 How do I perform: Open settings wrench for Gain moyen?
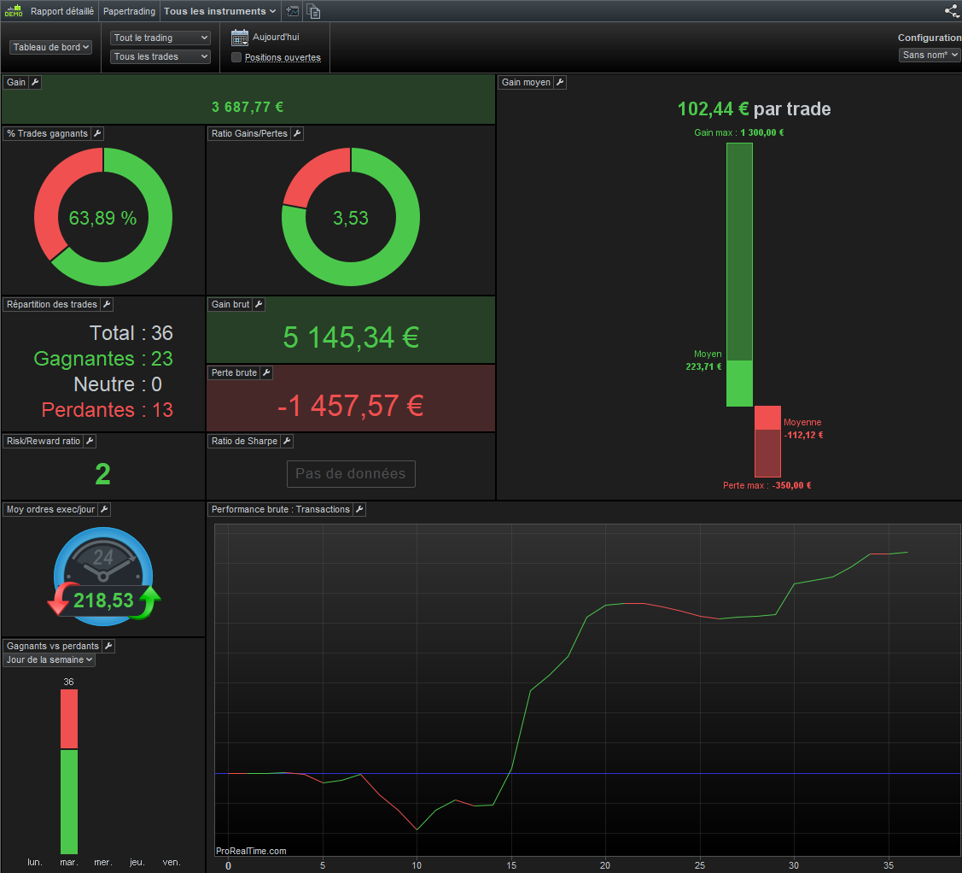tap(560, 82)
